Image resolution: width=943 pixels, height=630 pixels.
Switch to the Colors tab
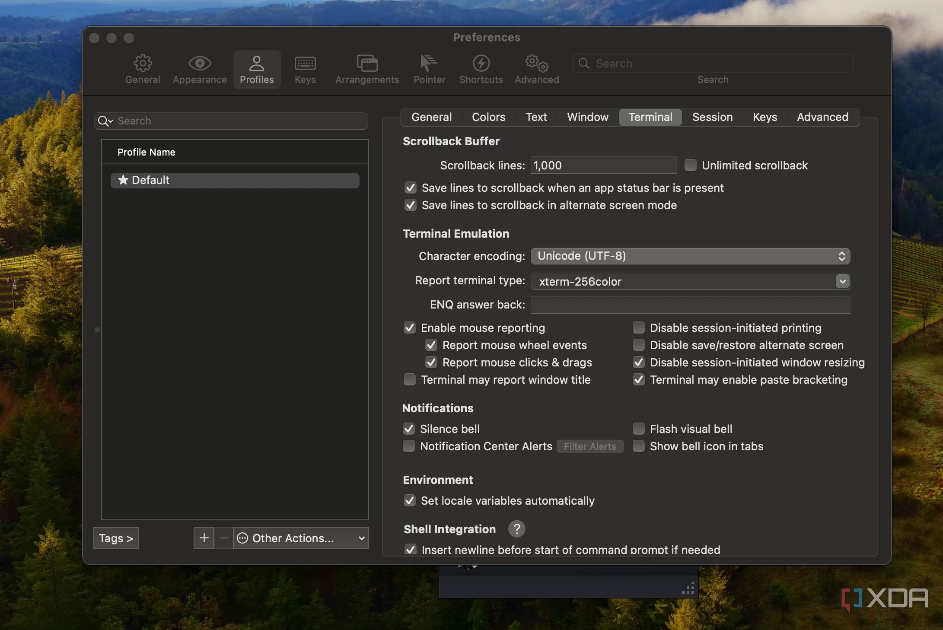[488, 117]
